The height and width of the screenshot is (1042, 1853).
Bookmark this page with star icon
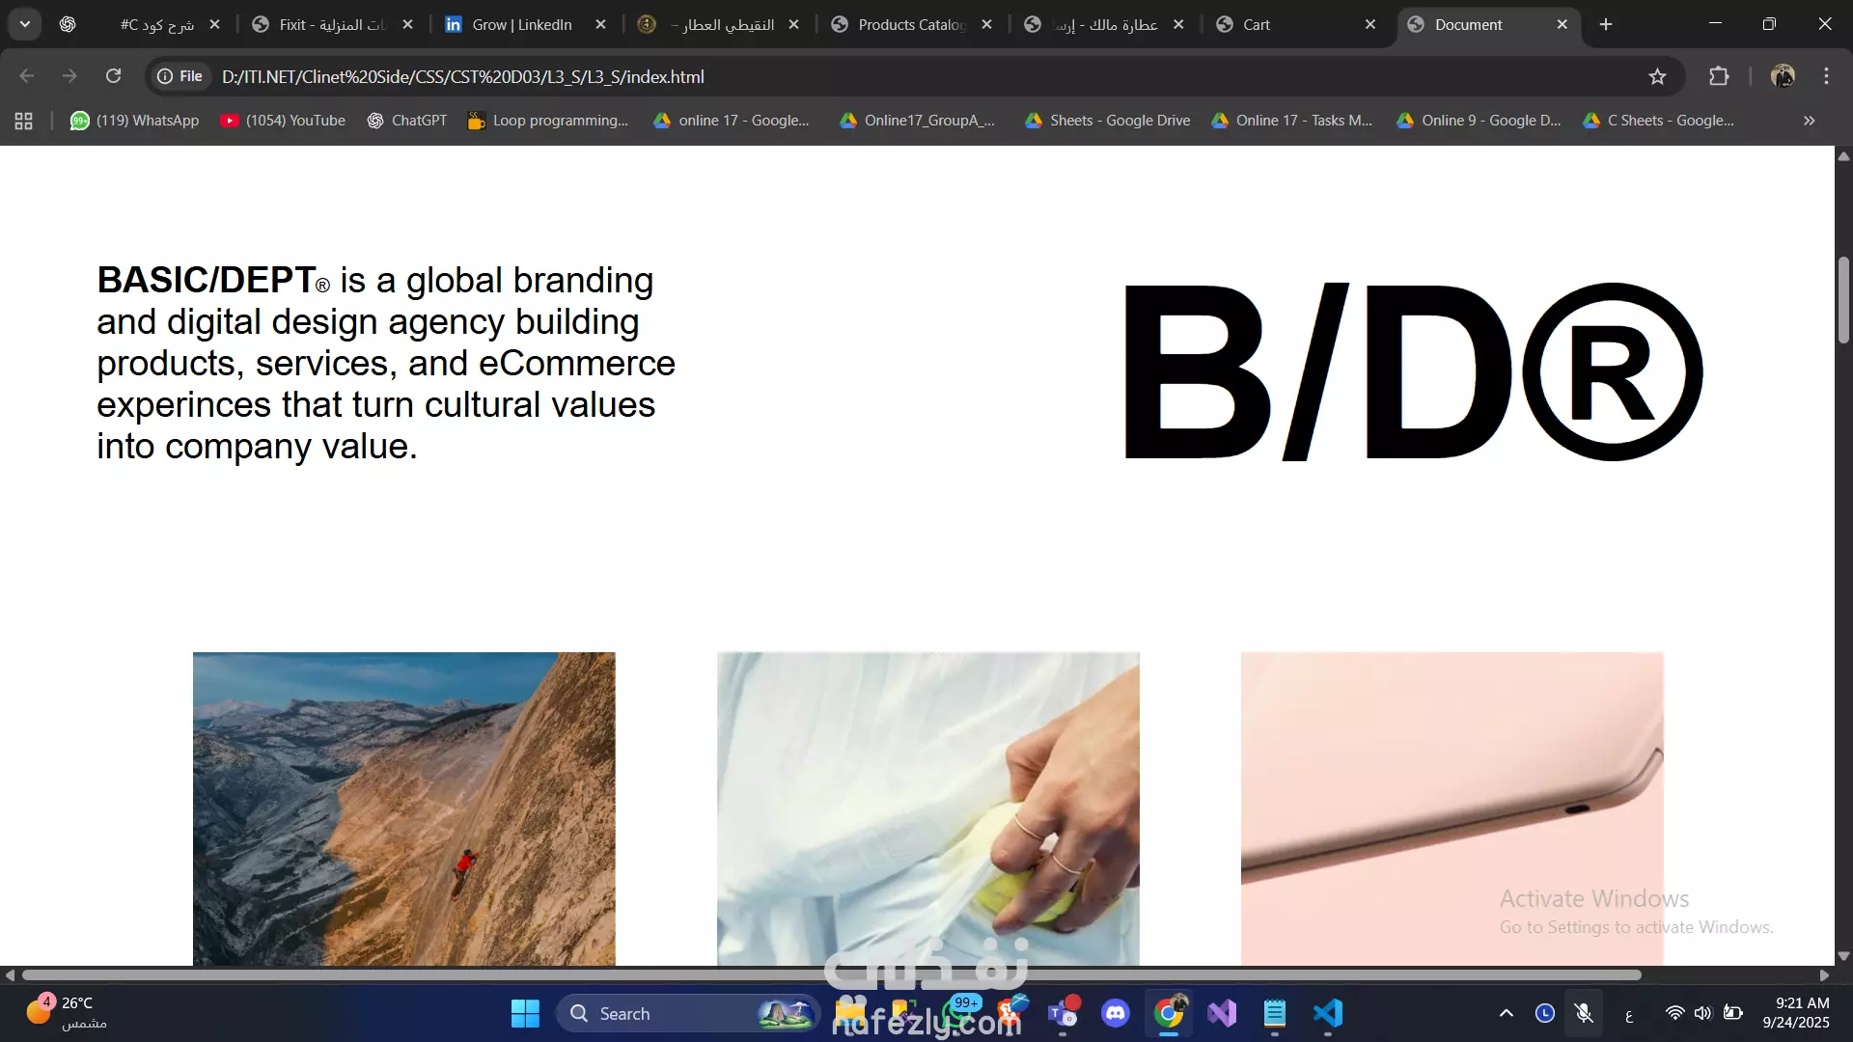(x=1657, y=76)
